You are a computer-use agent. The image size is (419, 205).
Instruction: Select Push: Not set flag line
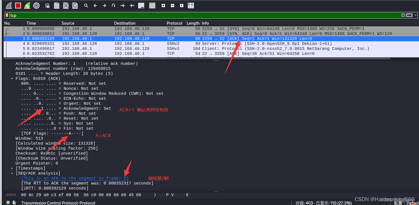click(x=59, y=114)
